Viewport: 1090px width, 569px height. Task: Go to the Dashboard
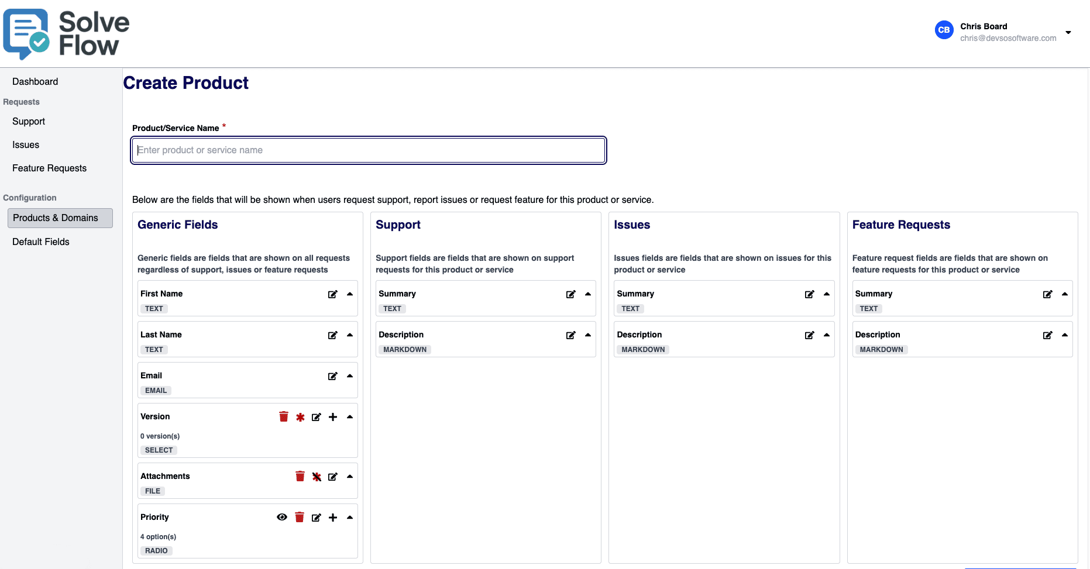click(35, 81)
